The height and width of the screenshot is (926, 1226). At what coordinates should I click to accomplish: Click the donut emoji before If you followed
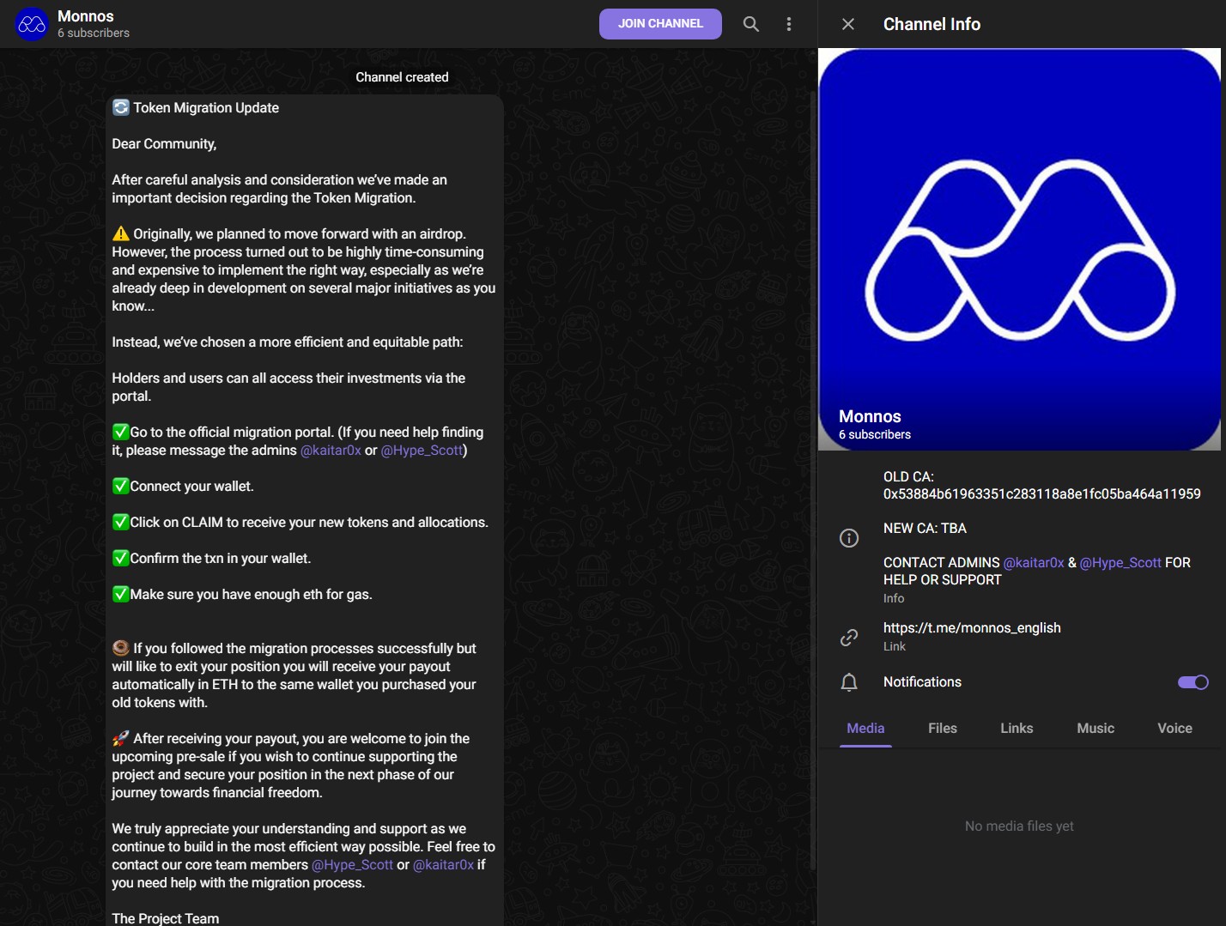click(121, 648)
